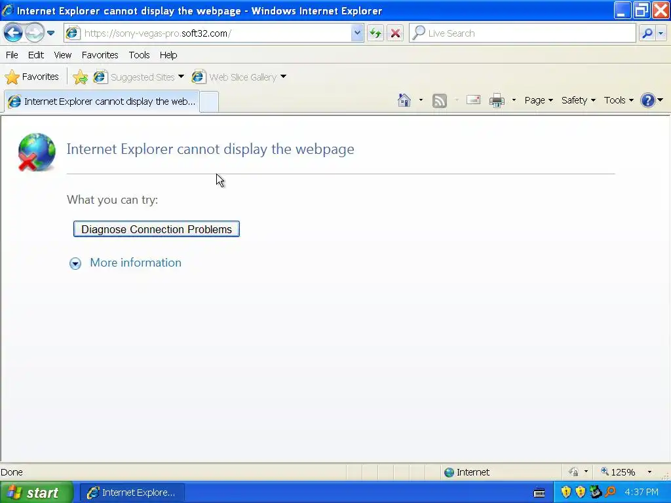
Task: Select the 'Internet Explorer cannot display' tab
Action: click(102, 102)
